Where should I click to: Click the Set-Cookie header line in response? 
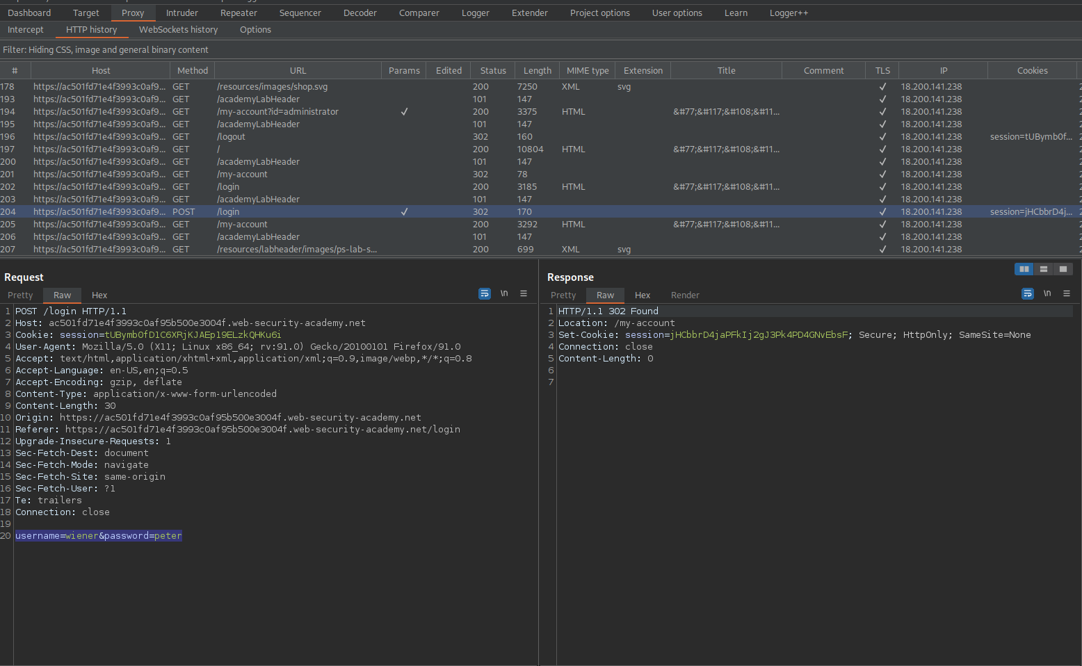pyautogui.click(x=795, y=335)
